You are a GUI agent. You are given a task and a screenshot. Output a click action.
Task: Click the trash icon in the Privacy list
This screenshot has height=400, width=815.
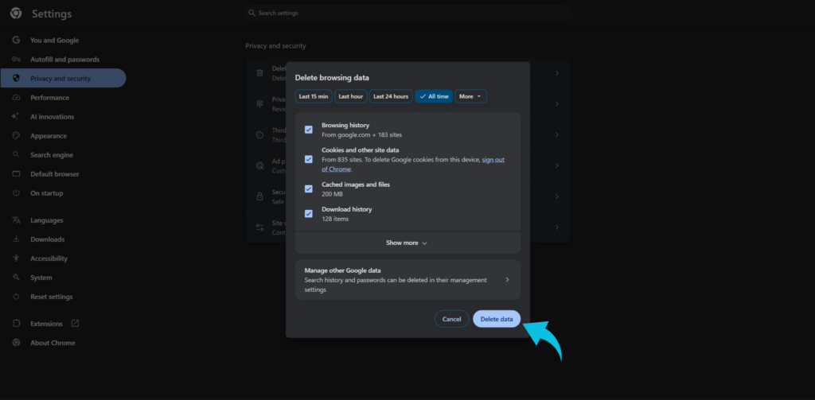pos(260,73)
